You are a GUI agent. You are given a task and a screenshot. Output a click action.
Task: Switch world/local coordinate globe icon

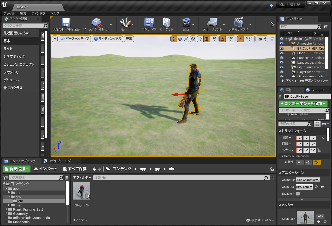pos(193,39)
